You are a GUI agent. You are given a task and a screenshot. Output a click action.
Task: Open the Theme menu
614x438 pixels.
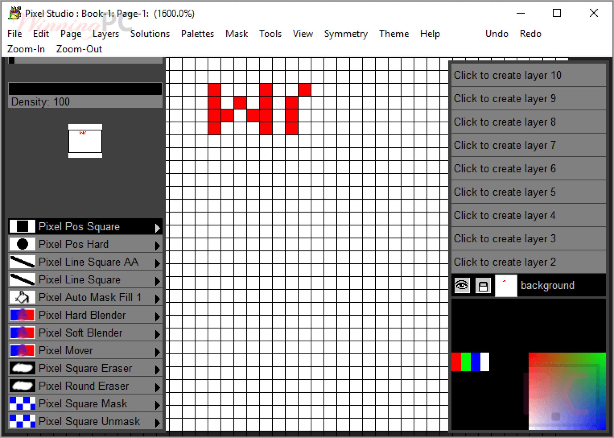394,34
